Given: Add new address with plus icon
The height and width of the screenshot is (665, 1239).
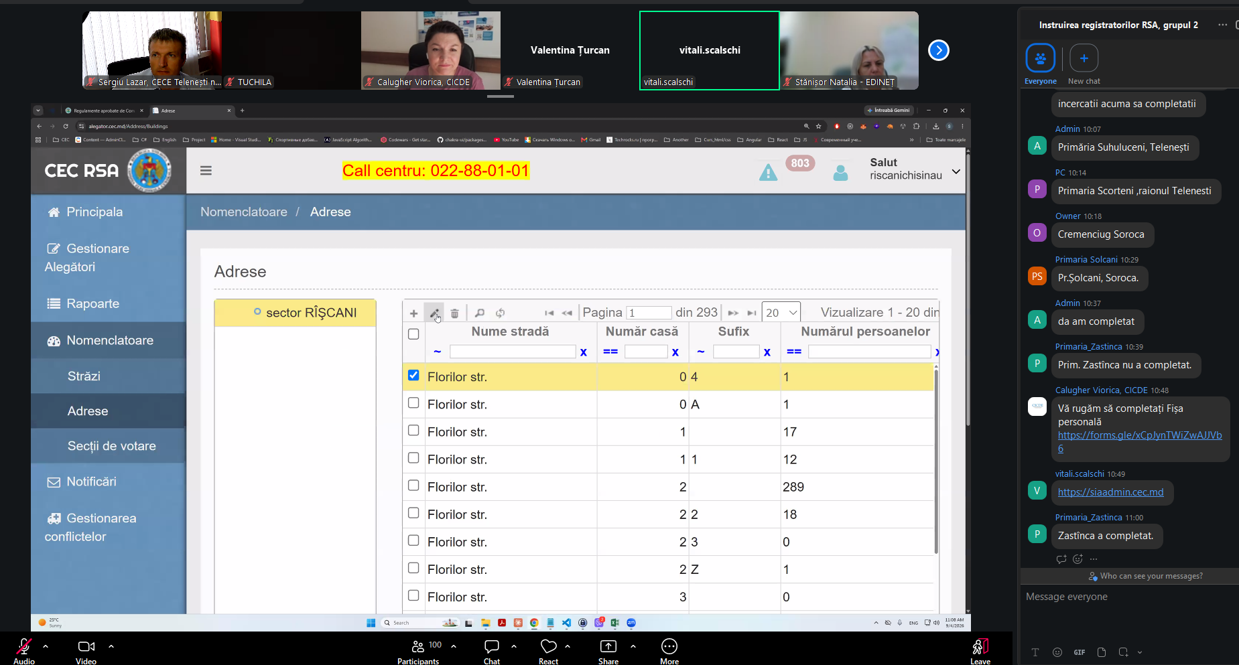Looking at the screenshot, I should pos(413,313).
